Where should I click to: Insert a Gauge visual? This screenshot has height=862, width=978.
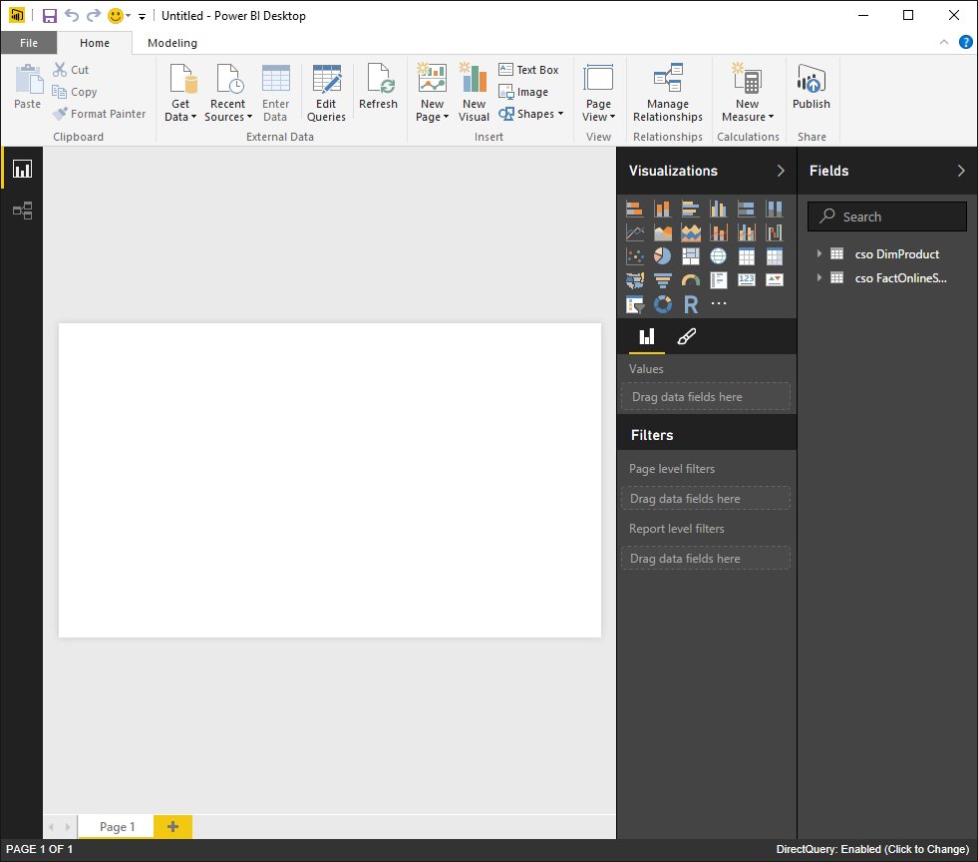tap(691, 279)
